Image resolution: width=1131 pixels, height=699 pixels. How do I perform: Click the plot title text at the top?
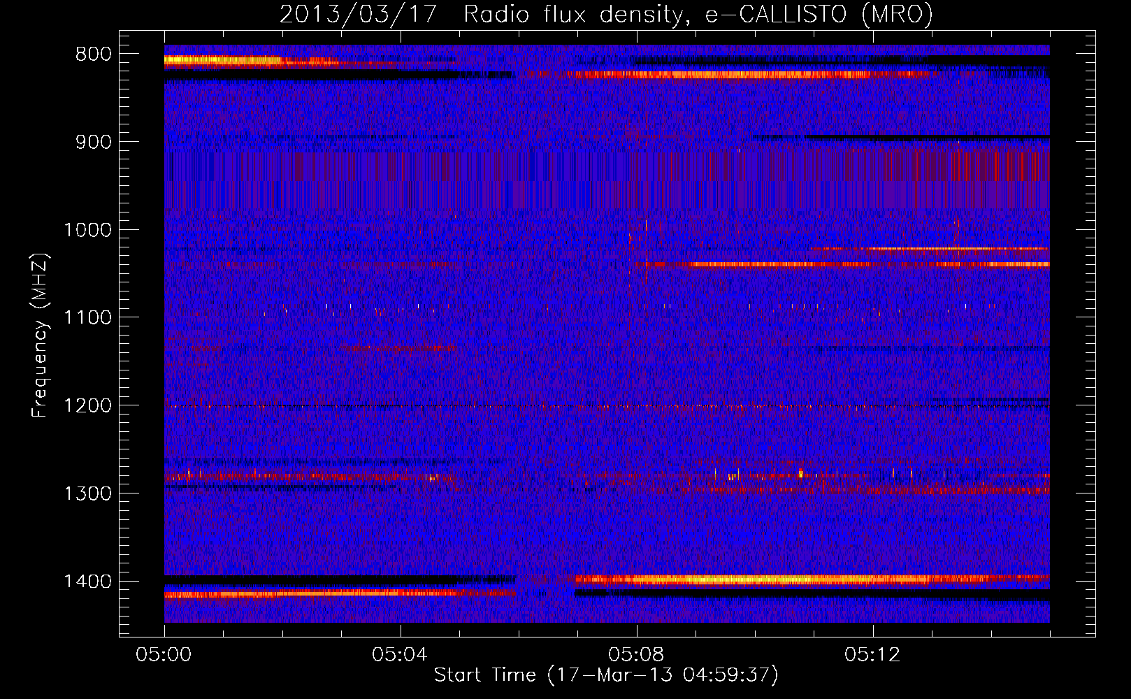point(606,14)
